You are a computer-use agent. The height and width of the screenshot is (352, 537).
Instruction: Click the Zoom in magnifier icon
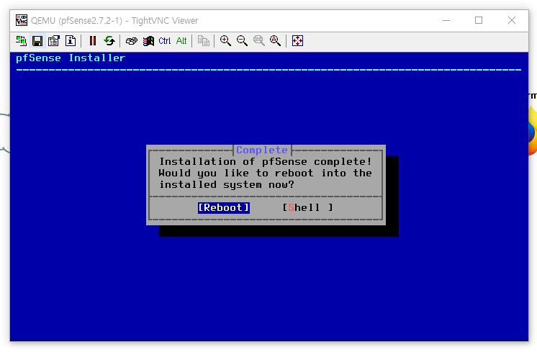(225, 41)
